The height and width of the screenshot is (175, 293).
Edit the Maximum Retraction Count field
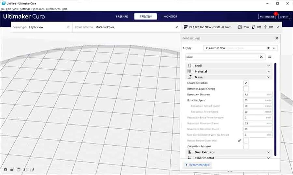click(258, 129)
